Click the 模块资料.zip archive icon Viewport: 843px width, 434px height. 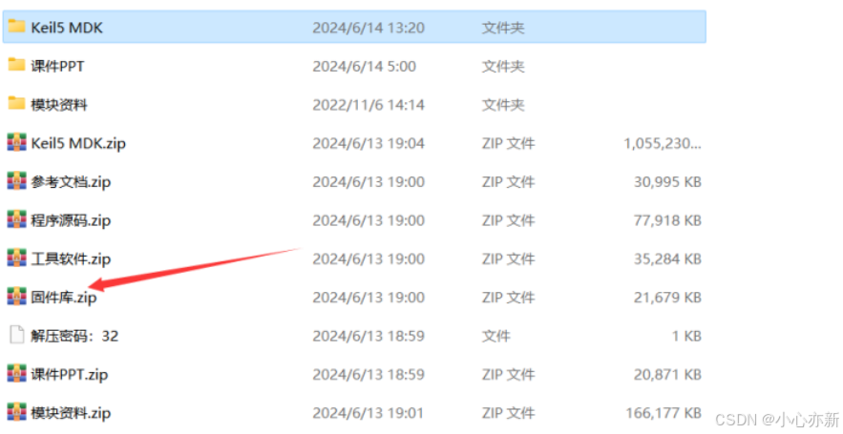pos(16,412)
